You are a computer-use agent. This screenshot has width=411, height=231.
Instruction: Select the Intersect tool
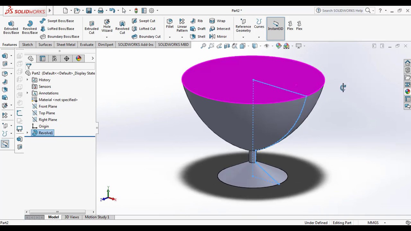(220, 29)
